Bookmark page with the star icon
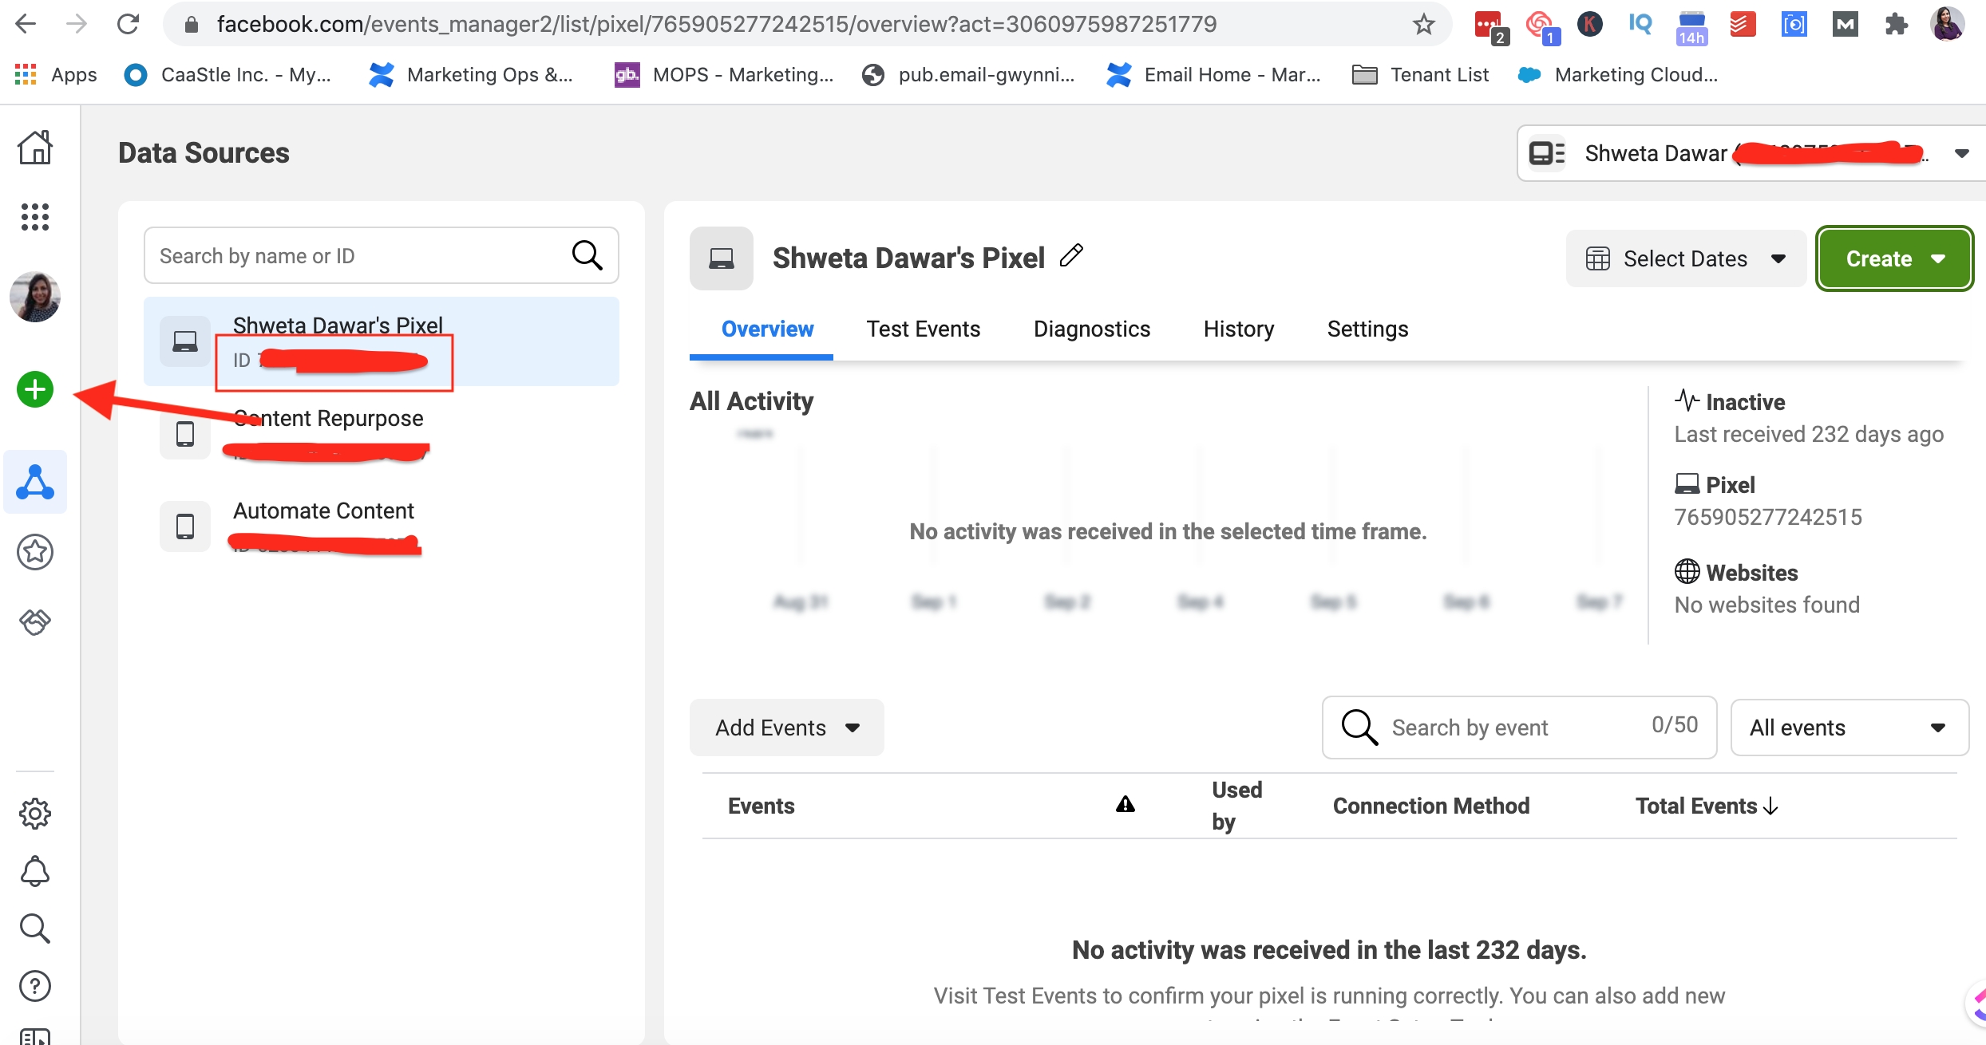This screenshot has height=1045, width=1986. (x=1424, y=24)
